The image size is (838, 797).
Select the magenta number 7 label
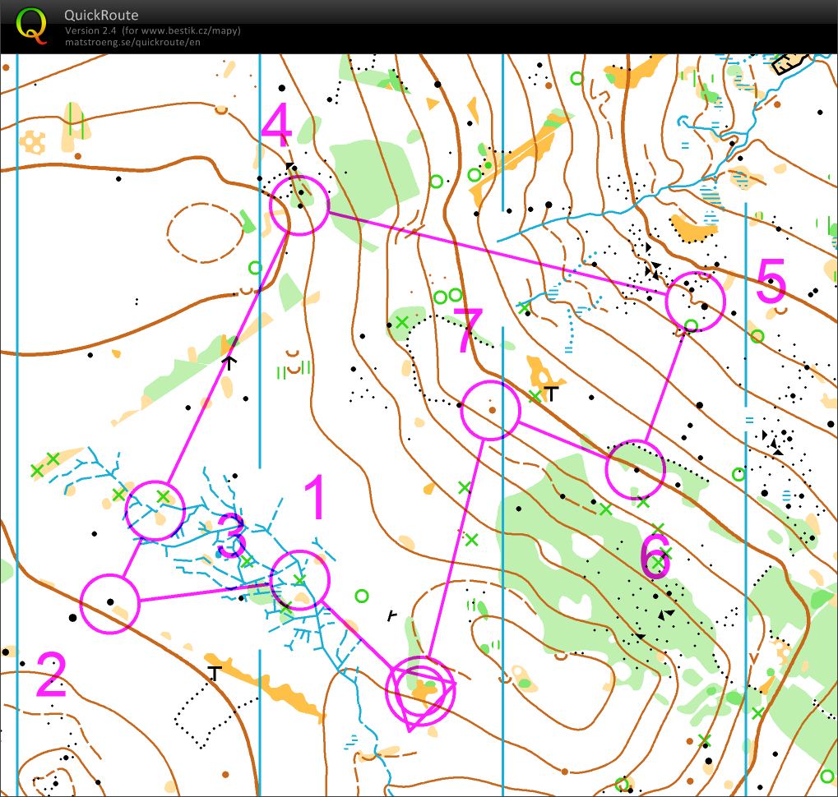[x=467, y=331]
